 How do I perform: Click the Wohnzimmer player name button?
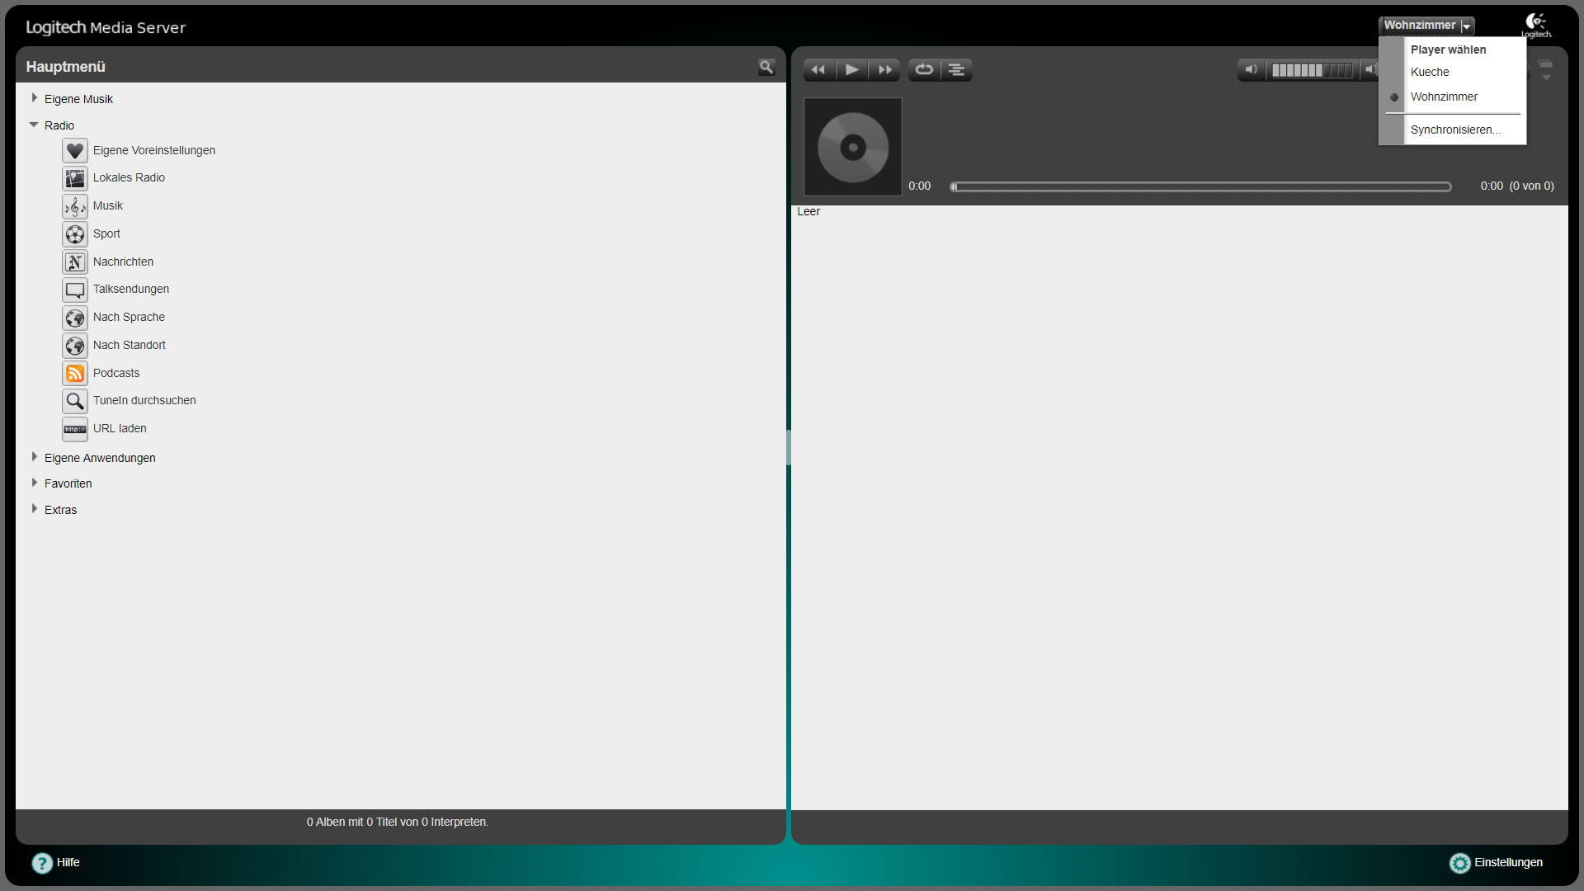(1420, 26)
